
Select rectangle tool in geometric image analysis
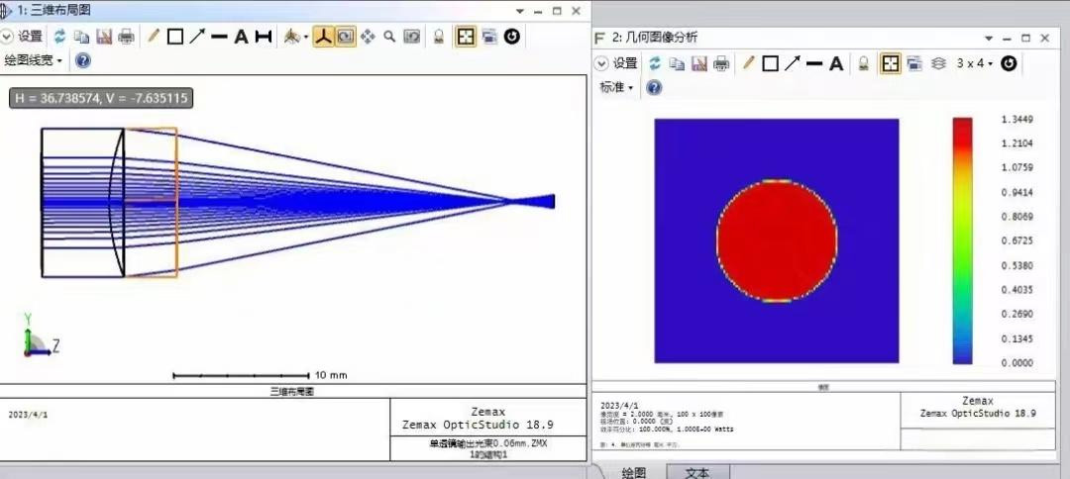pyautogui.click(x=771, y=64)
